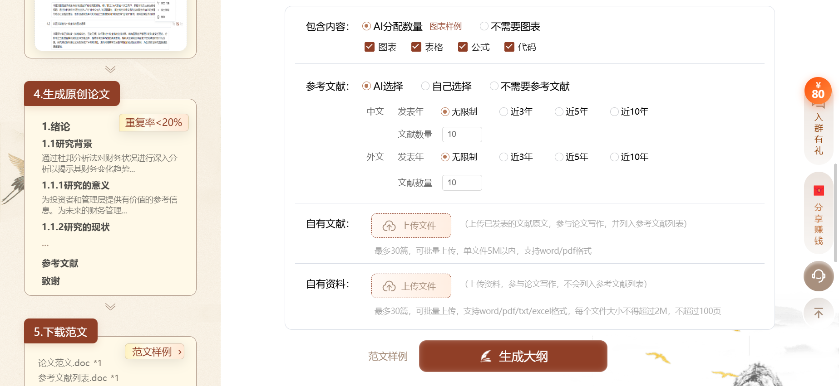Select 不需要图表 radio option
The height and width of the screenshot is (386, 839).
pos(484,26)
